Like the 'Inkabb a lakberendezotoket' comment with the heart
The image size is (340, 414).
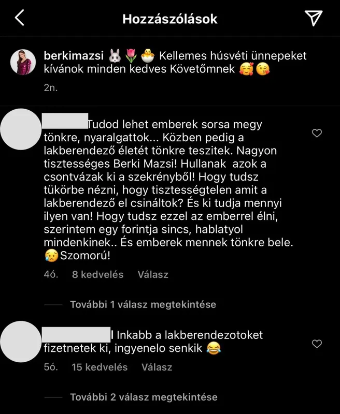tap(317, 344)
